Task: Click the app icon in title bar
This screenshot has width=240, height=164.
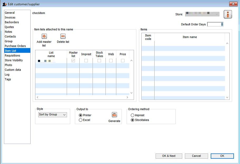Action: click(x=4, y=4)
